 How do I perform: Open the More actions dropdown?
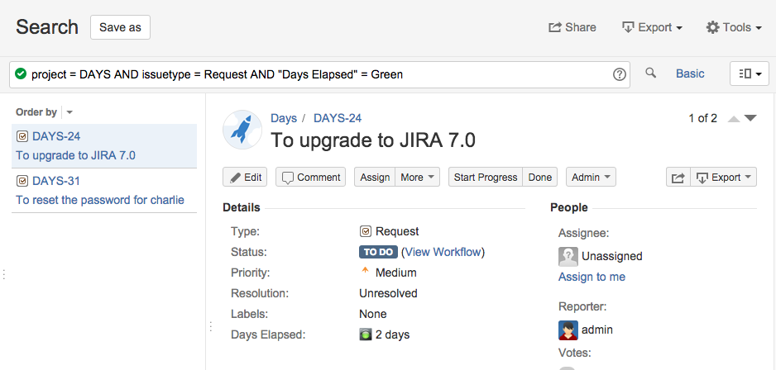click(418, 178)
